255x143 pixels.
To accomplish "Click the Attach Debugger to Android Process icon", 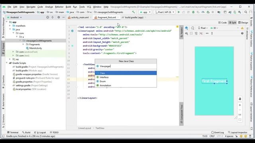I will [x=208, y=12].
